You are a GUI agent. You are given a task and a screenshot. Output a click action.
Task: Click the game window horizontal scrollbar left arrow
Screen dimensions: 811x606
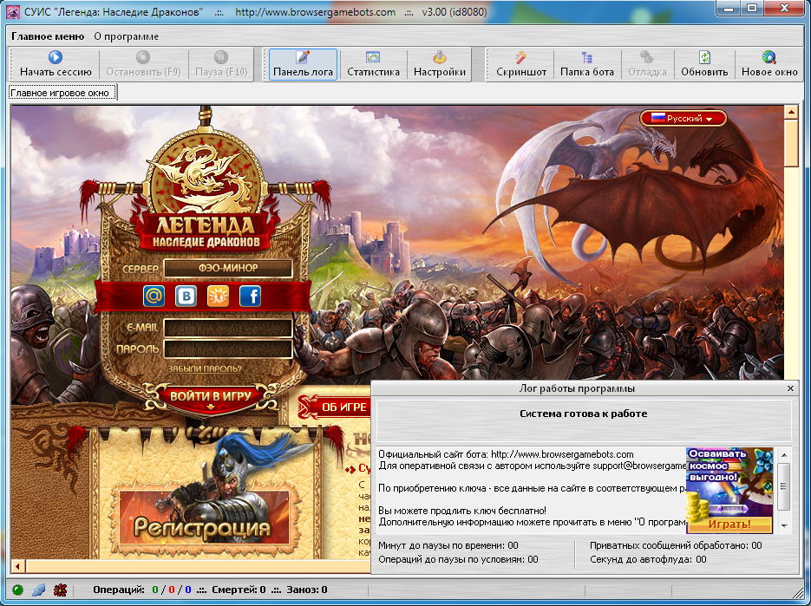pyautogui.click(x=18, y=567)
